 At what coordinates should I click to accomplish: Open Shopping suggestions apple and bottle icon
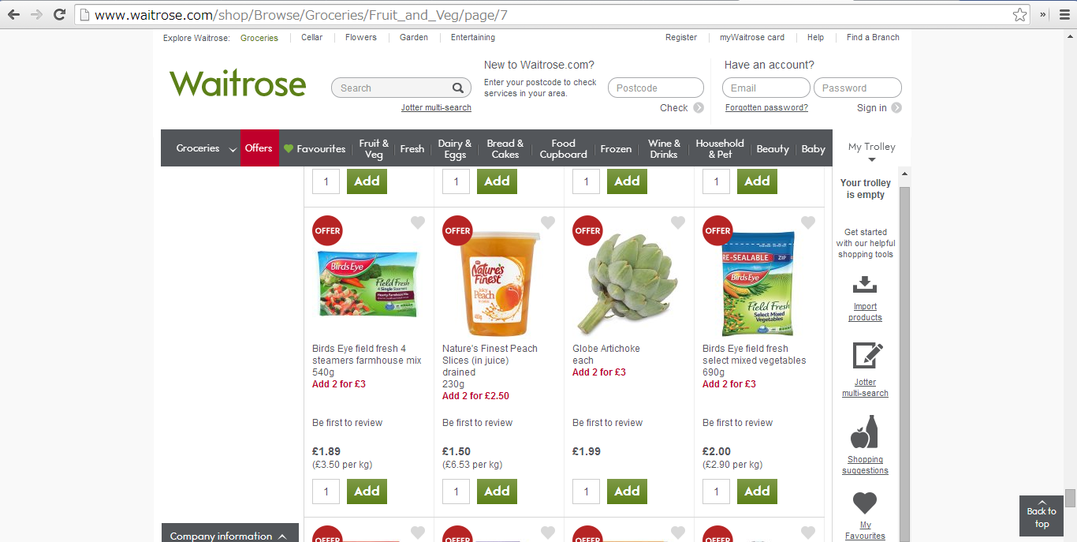865,432
